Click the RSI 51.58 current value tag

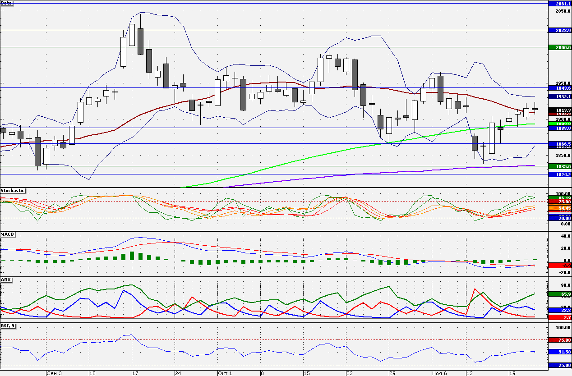click(559, 352)
